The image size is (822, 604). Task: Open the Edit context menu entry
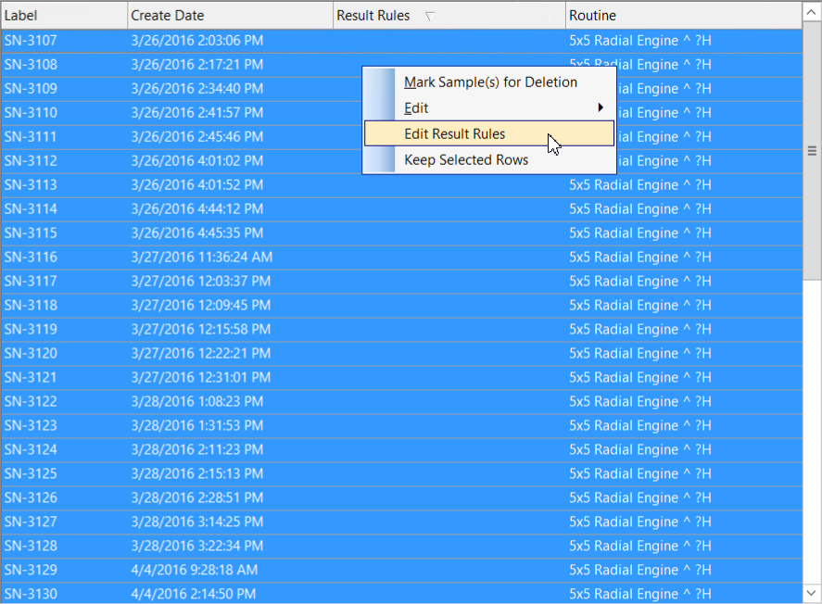[x=417, y=108]
